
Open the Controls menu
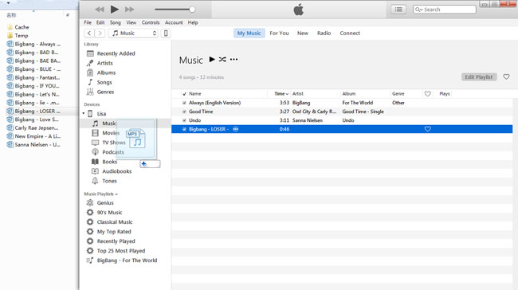pos(151,22)
